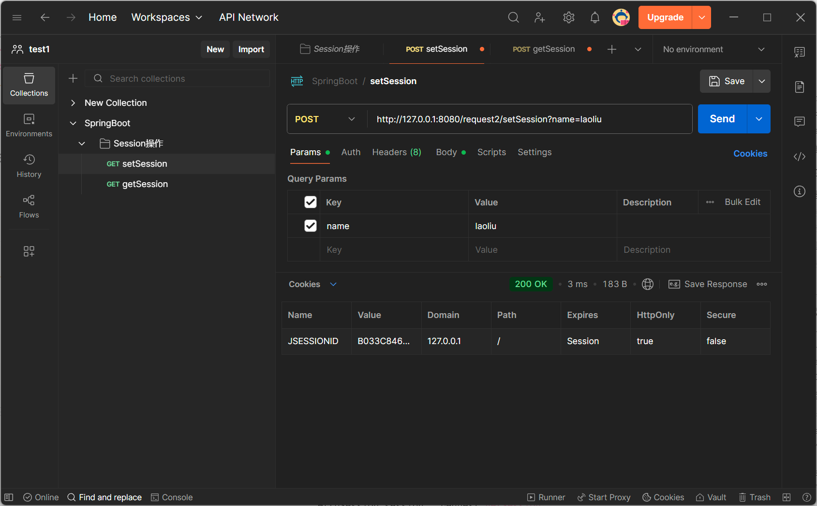Open the Send options dropdown arrow

pos(759,119)
